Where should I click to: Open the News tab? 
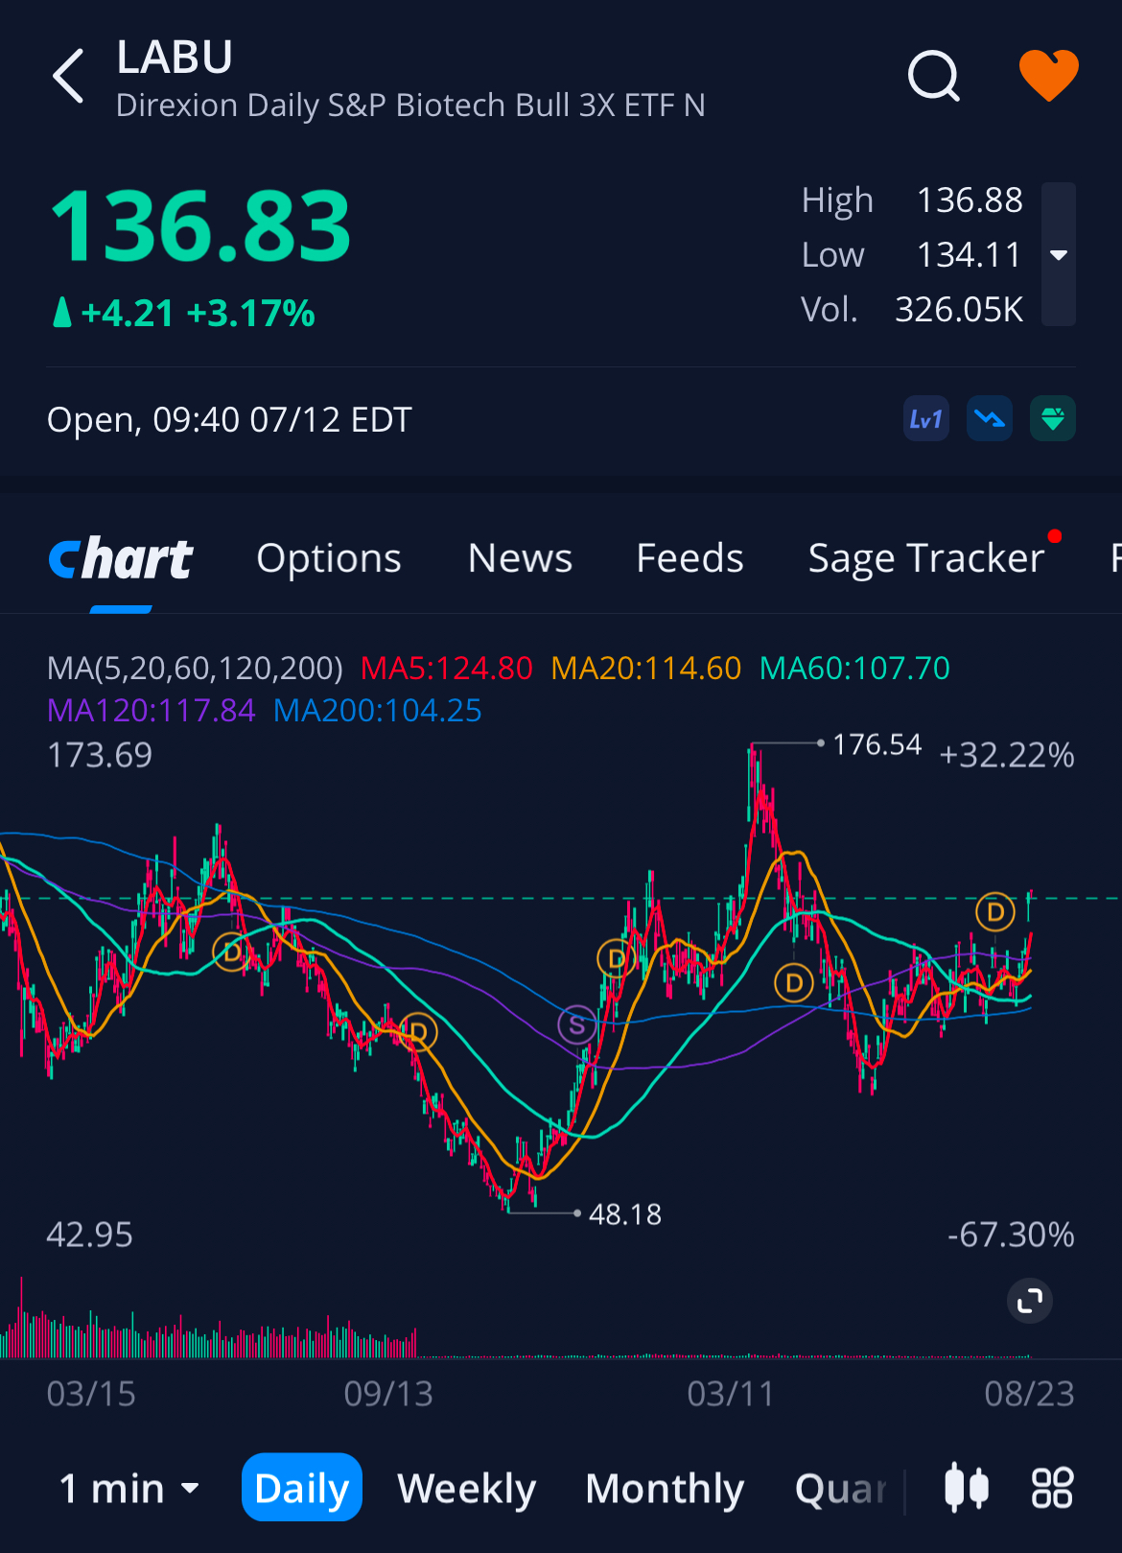point(520,558)
